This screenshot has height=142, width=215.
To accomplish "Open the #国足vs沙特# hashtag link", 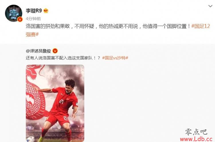I will tap(115, 58).
